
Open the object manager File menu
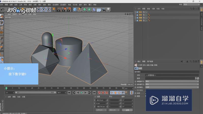click(x=139, y=9)
